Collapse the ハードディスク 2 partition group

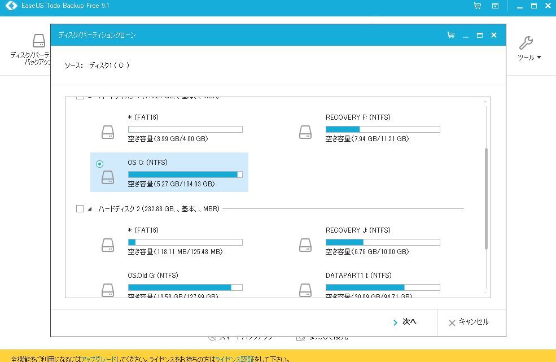coord(90,209)
